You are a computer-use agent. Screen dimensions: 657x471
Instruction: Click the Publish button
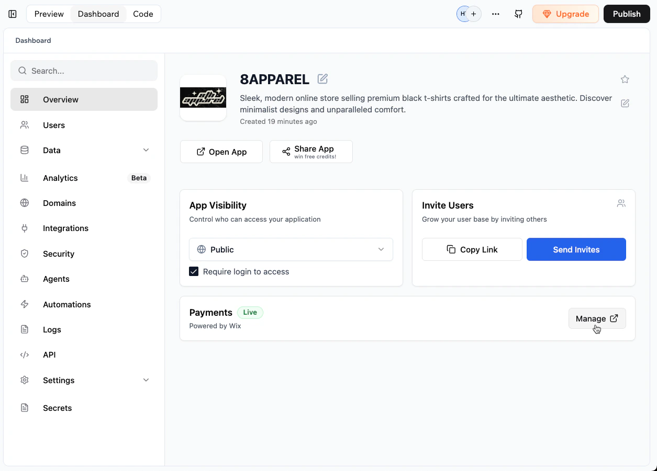pyautogui.click(x=627, y=14)
